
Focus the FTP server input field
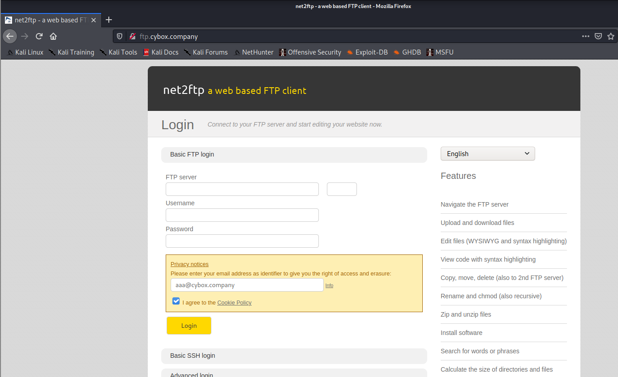click(x=242, y=189)
